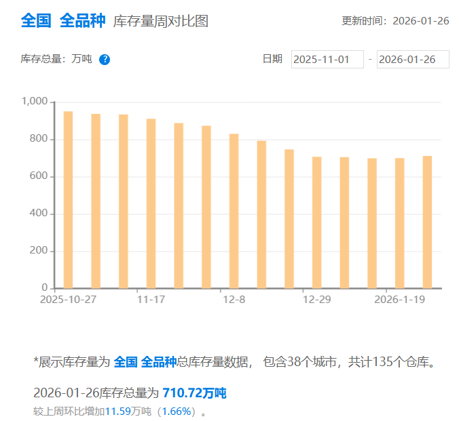This screenshot has width=459, height=421.
Task: Click the bar just left of 11-17
Action: click(x=124, y=201)
